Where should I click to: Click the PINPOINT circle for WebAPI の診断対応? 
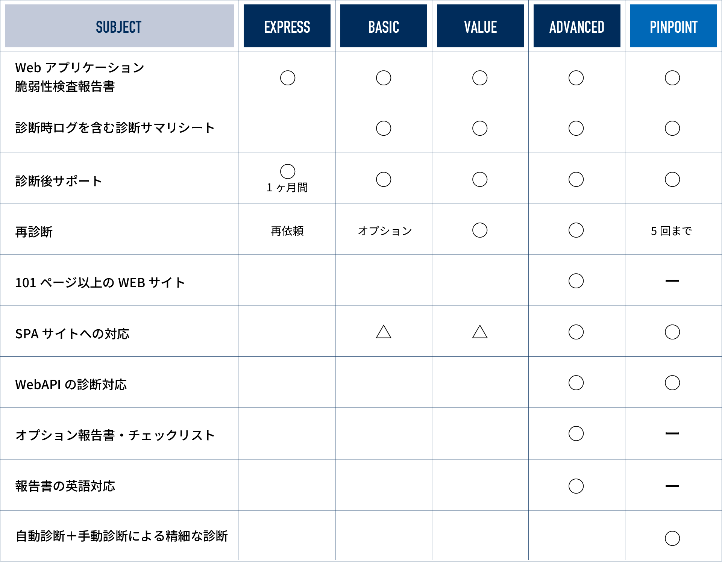coord(672,383)
